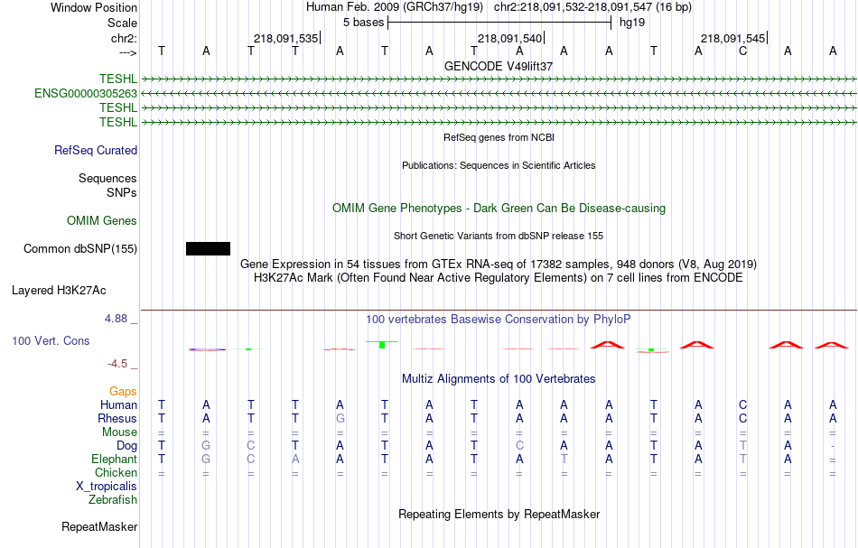Click the Gaps row label
This screenshot has width=858, height=548.
click(123, 391)
